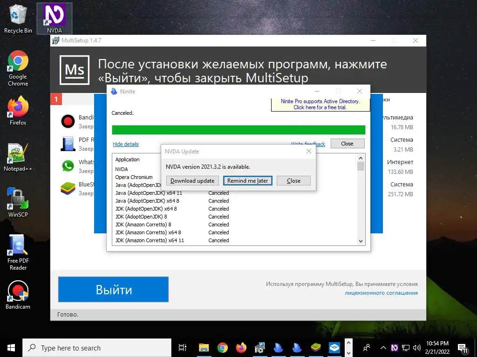The width and height of the screenshot is (477, 357).
Task: Click inside the taskbar search box
Action: tap(97, 348)
